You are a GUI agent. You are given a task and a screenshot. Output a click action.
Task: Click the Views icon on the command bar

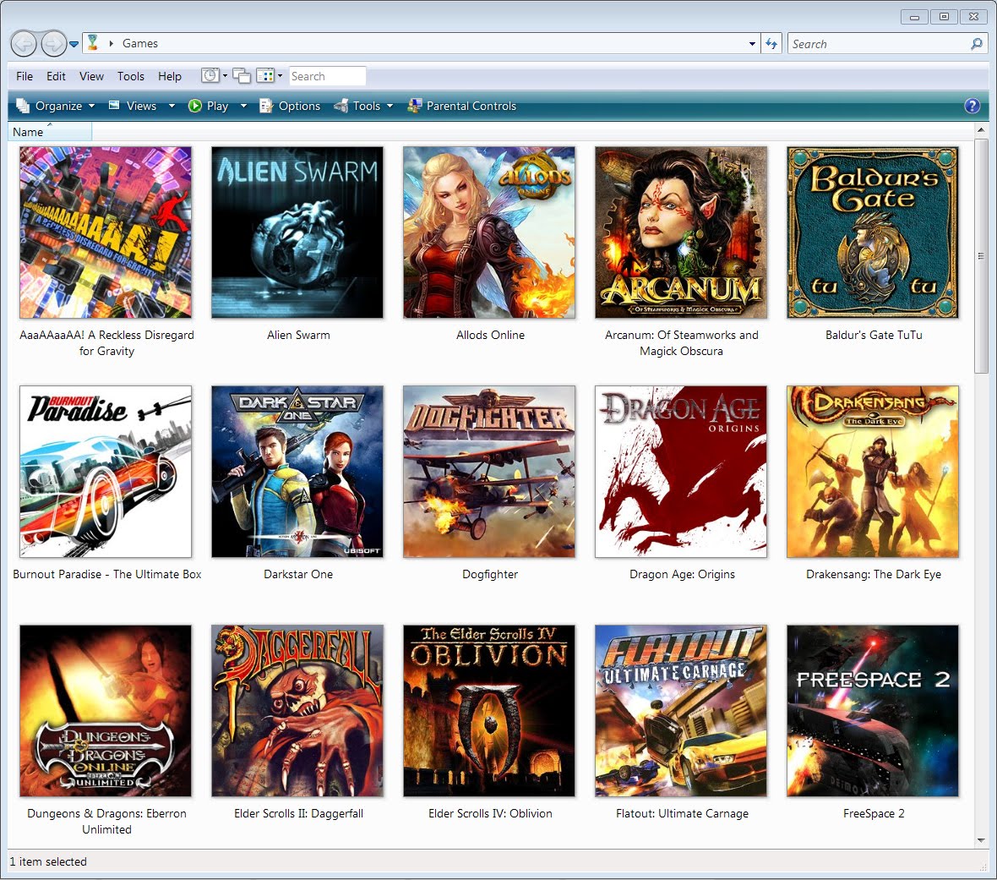point(112,106)
